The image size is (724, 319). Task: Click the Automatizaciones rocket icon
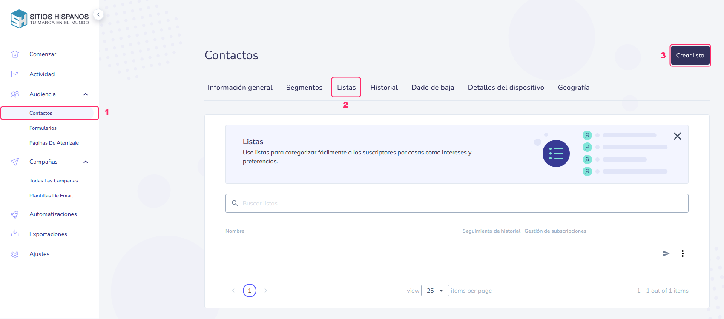pyautogui.click(x=15, y=214)
